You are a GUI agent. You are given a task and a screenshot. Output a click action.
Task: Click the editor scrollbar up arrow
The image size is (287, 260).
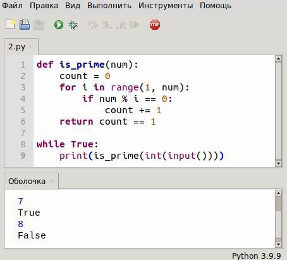coord(278,58)
